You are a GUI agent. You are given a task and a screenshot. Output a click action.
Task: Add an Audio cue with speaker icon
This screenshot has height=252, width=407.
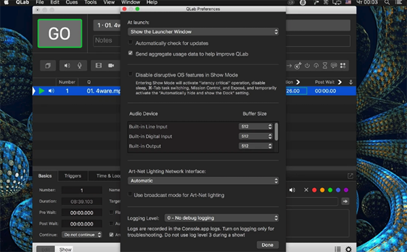point(67,66)
